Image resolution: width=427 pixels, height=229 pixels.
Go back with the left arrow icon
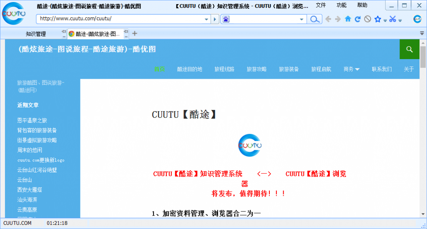(329, 19)
